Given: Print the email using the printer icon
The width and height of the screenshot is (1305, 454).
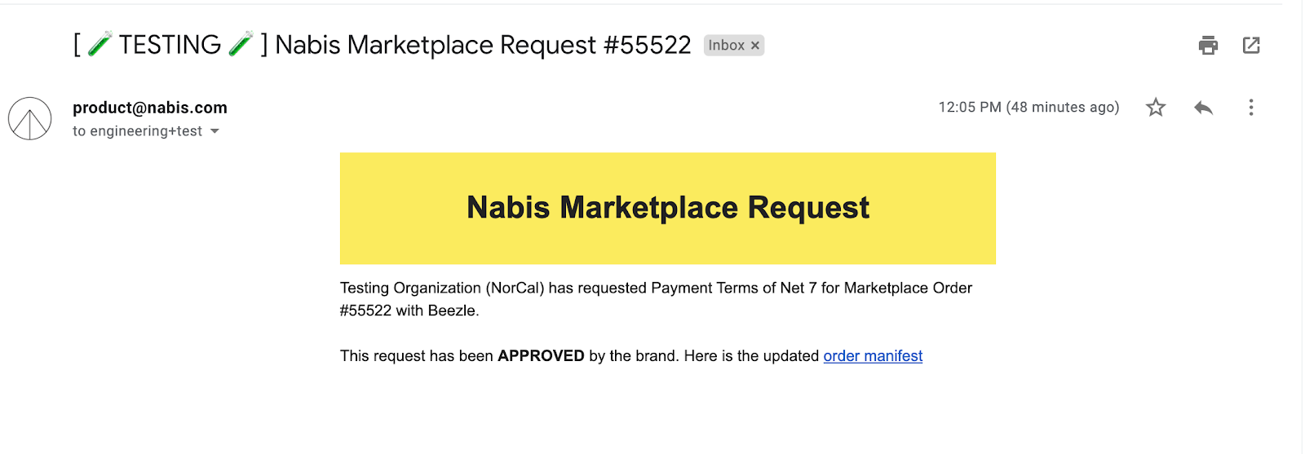Looking at the screenshot, I should (1208, 46).
